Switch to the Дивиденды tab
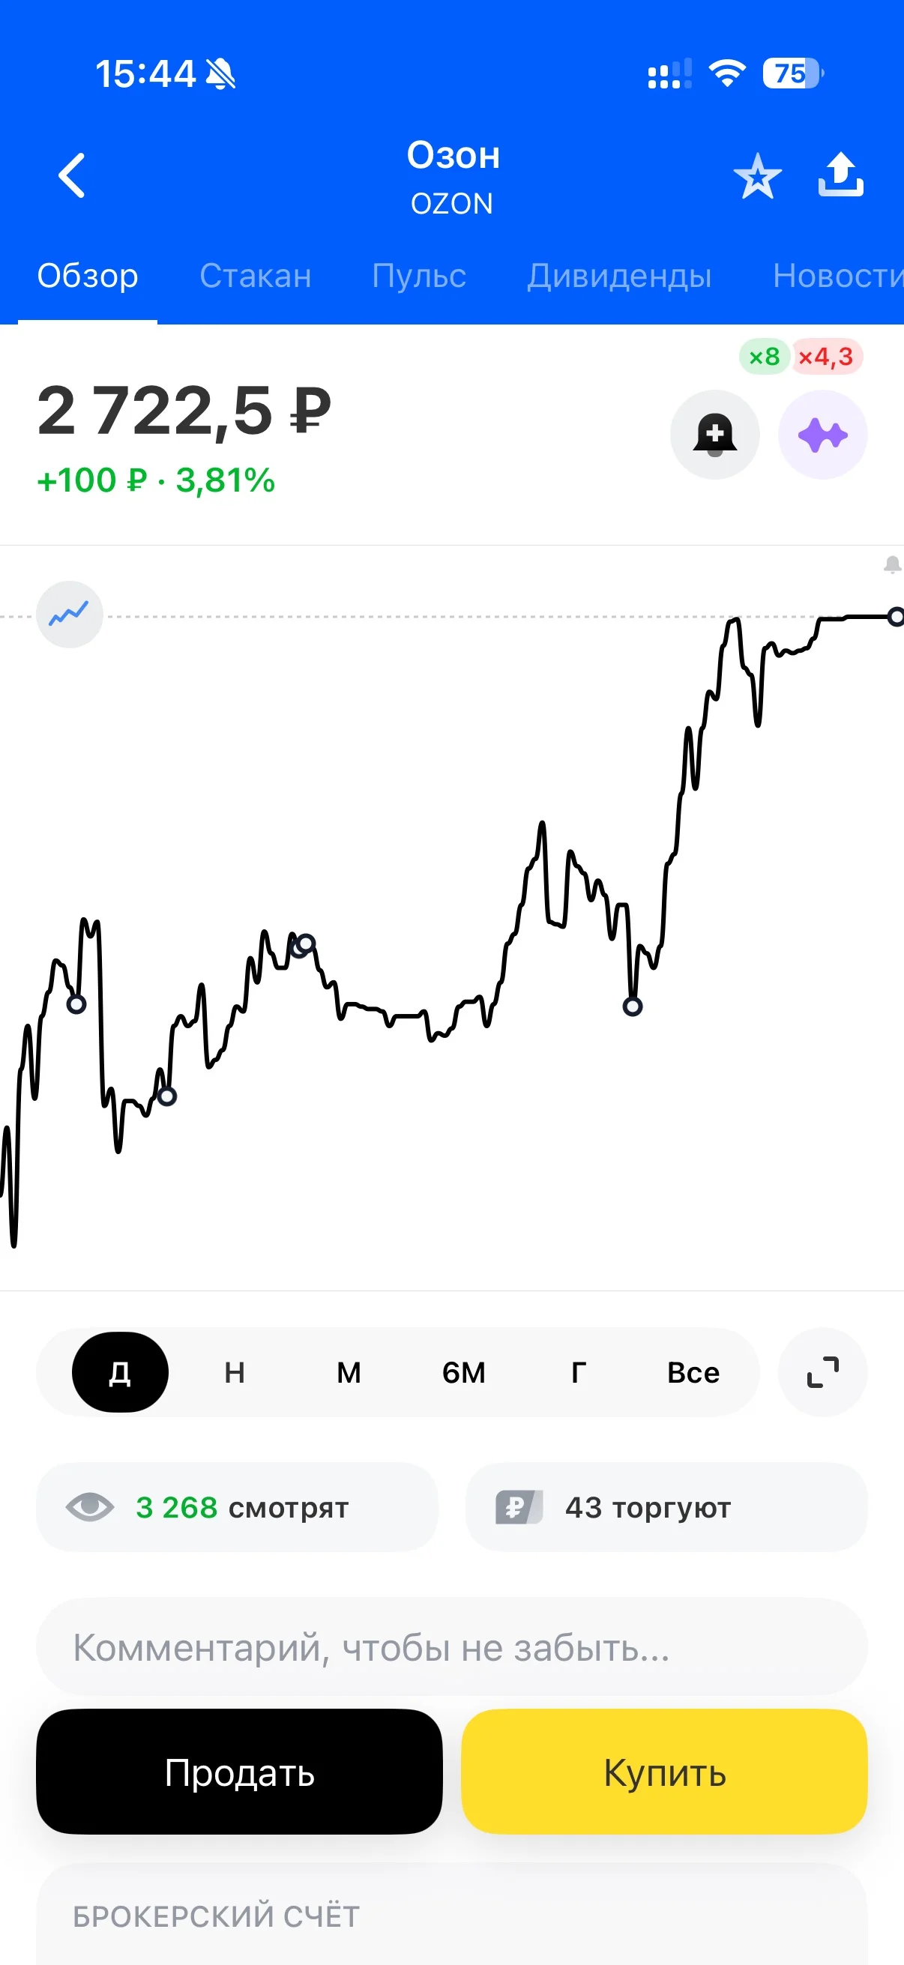This screenshot has height=1965, width=904. pos(618,276)
